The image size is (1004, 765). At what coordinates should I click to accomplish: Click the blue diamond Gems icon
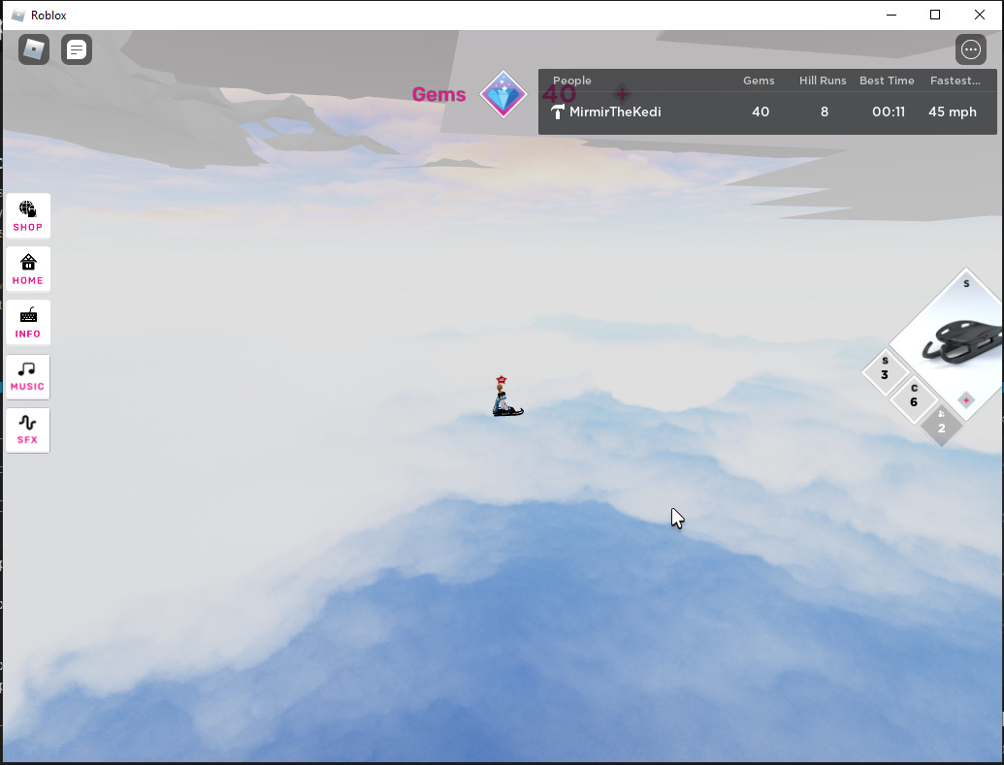pos(503,94)
